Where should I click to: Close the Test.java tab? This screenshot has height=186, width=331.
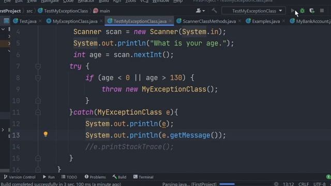point(40,21)
